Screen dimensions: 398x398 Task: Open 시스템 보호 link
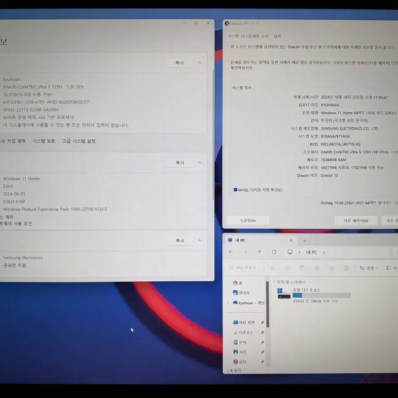point(44,141)
